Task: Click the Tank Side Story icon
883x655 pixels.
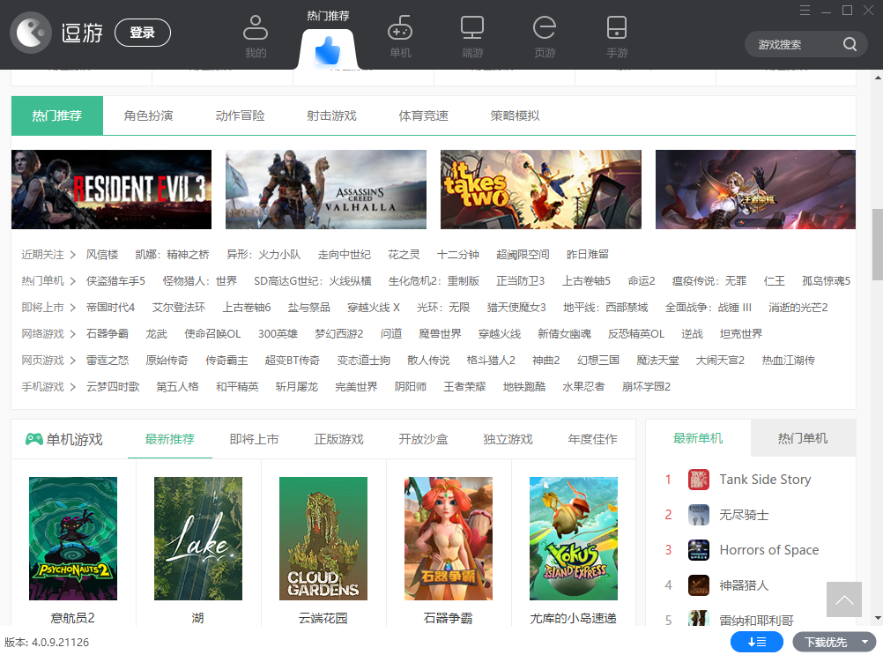Action: click(699, 480)
